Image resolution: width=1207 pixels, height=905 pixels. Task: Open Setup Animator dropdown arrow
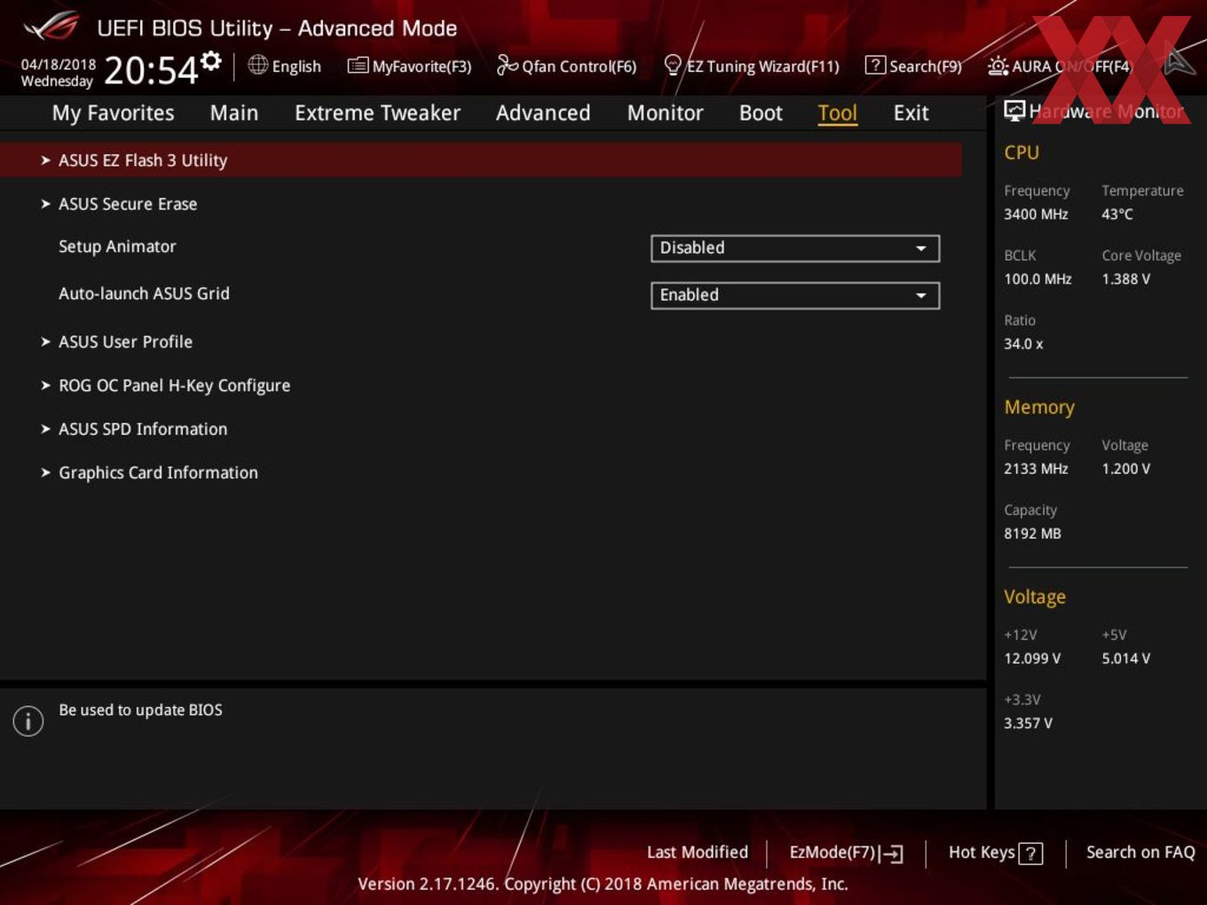point(921,248)
